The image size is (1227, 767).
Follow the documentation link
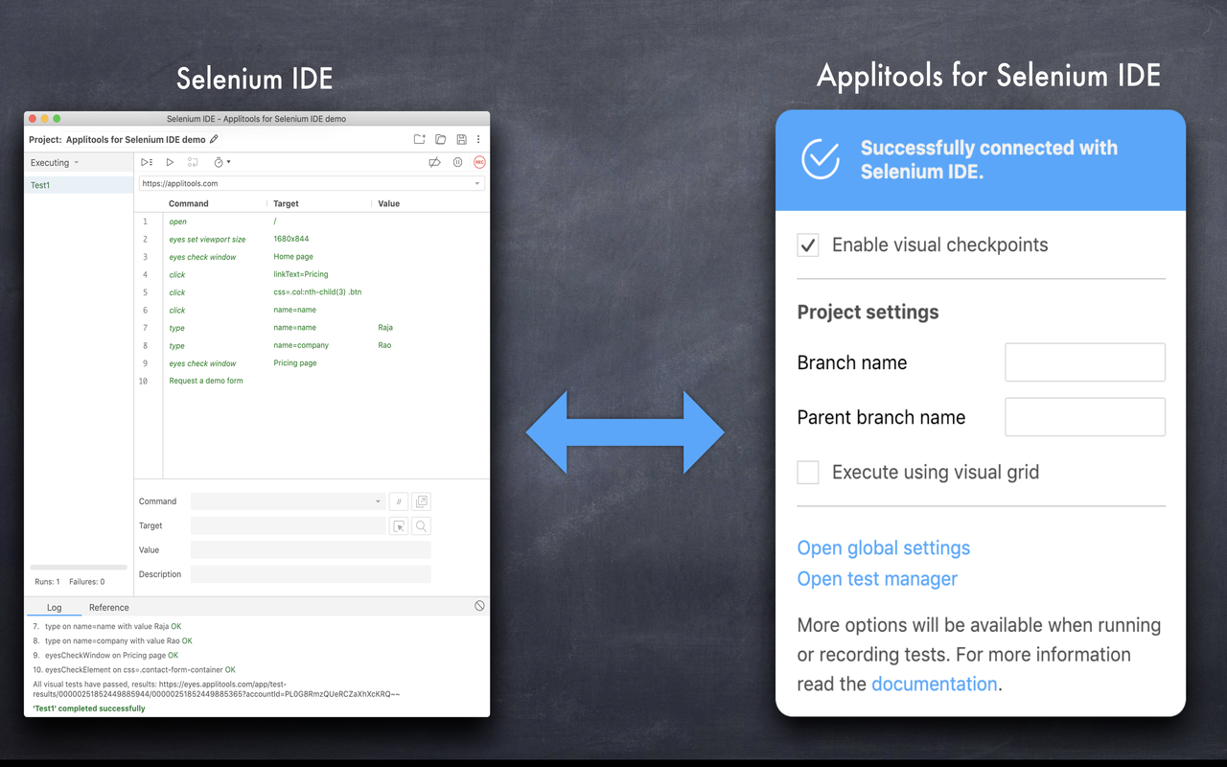pyautogui.click(x=935, y=684)
